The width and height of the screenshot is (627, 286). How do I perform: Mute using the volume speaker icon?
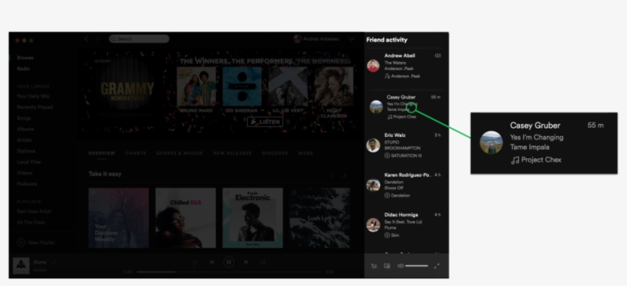point(400,265)
